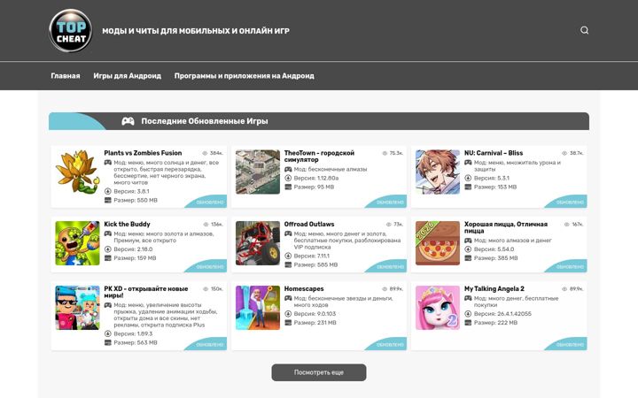Click Версия: 26.4.1.42055 text
The image size is (638, 398).
tap(502, 313)
